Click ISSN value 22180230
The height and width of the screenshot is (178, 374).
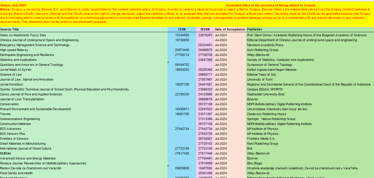(x=182, y=94)
